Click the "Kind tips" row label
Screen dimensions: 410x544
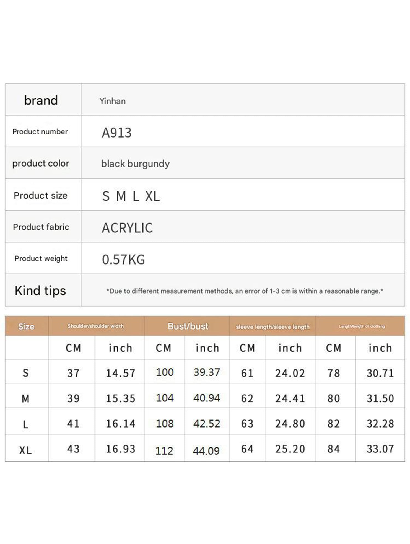[40, 291]
